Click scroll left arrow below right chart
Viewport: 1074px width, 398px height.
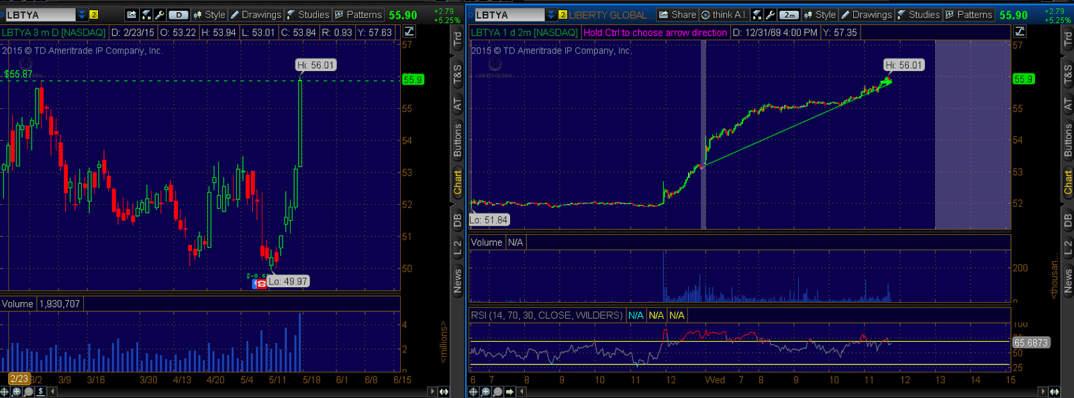pos(522,391)
